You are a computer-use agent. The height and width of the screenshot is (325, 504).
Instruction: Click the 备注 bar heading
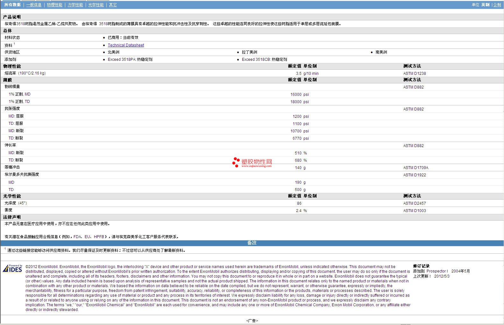click(x=252, y=243)
